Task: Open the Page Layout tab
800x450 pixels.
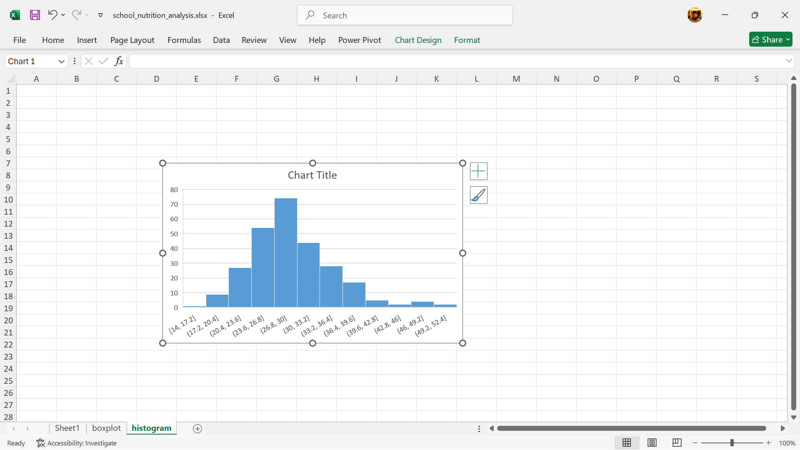Action: click(x=132, y=40)
